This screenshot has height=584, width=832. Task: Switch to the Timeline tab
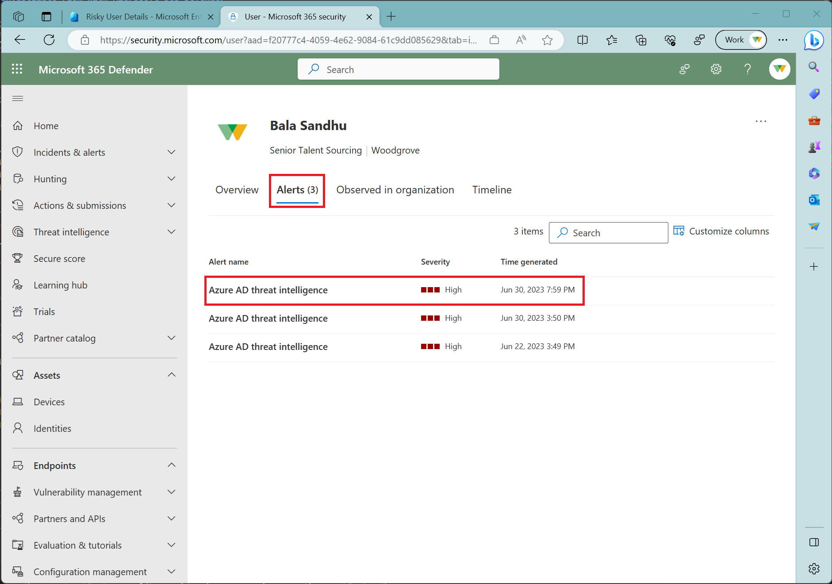point(492,190)
